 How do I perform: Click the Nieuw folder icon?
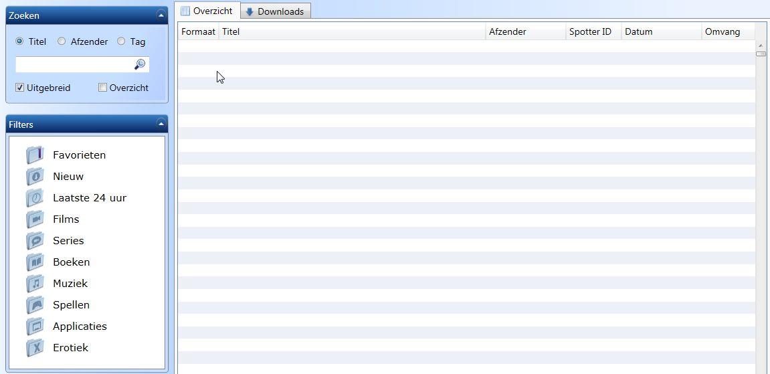click(x=35, y=177)
